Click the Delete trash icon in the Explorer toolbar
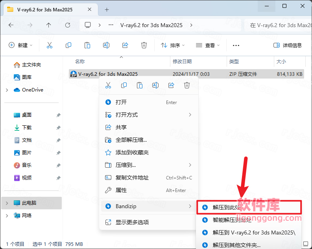The width and height of the screenshot is (312, 249). pos(144,45)
